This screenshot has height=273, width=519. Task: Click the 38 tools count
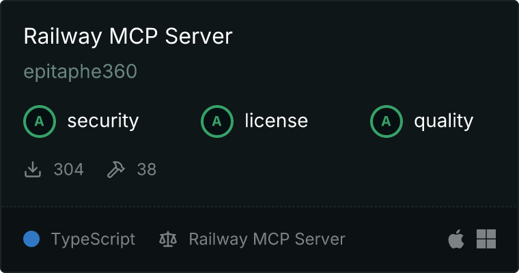[147, 169]
